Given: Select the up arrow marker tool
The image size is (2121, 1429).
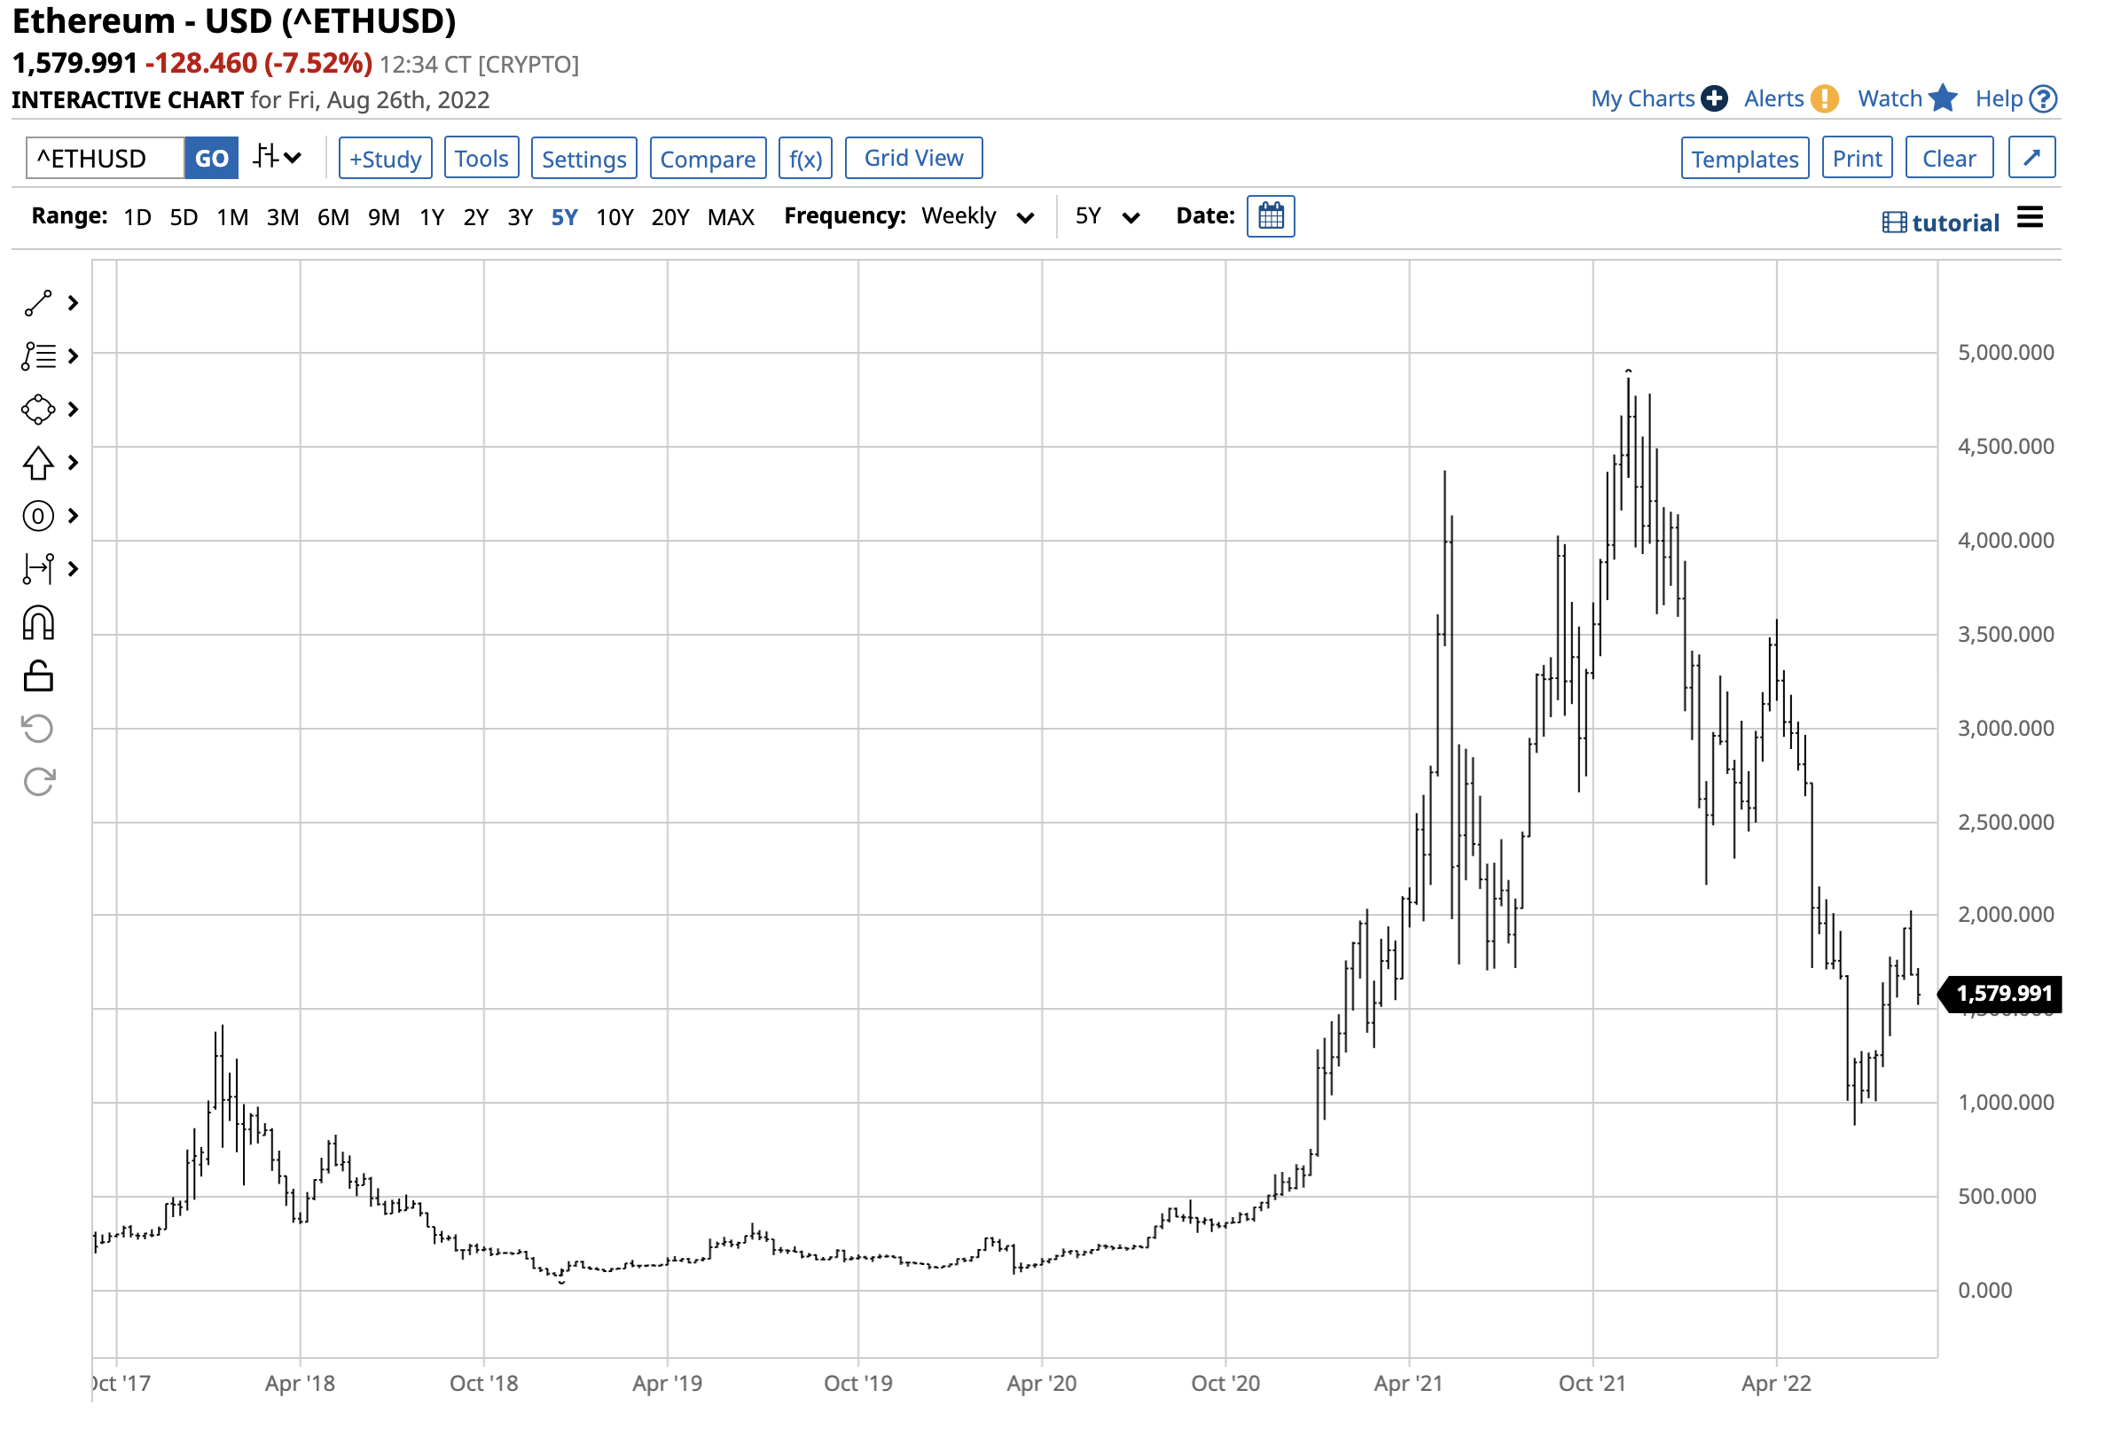Looking at the screenshot, I should (x=37, y=463).
